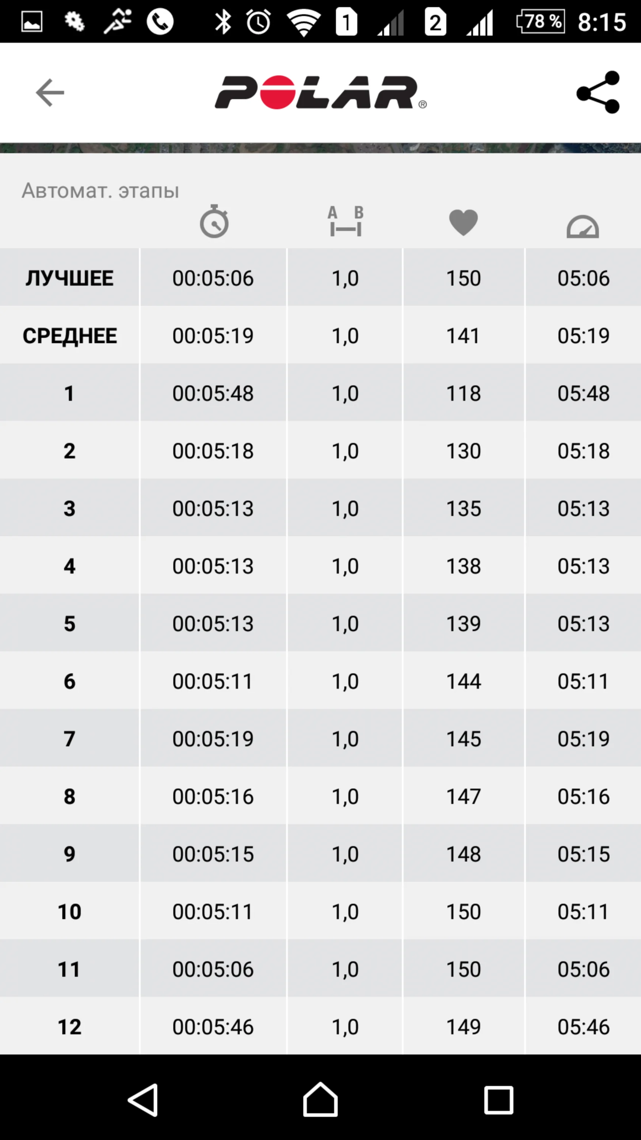Image resolution: width=641 pixels, height=1140 pixels.
Task: Tap the stopwatch duration column icon
Action: (x=214, y=221)
